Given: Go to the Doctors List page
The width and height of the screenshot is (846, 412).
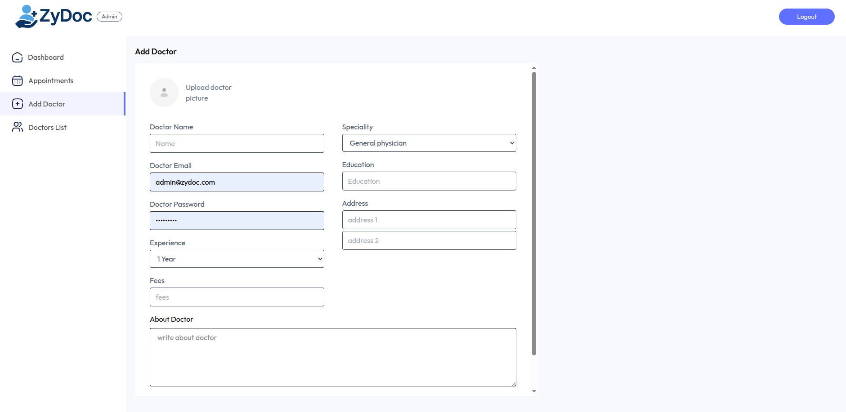Looking at the screenshot, I should click(x=47, y=128).
